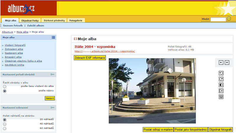Click the album.cz logo

[21, 9]
